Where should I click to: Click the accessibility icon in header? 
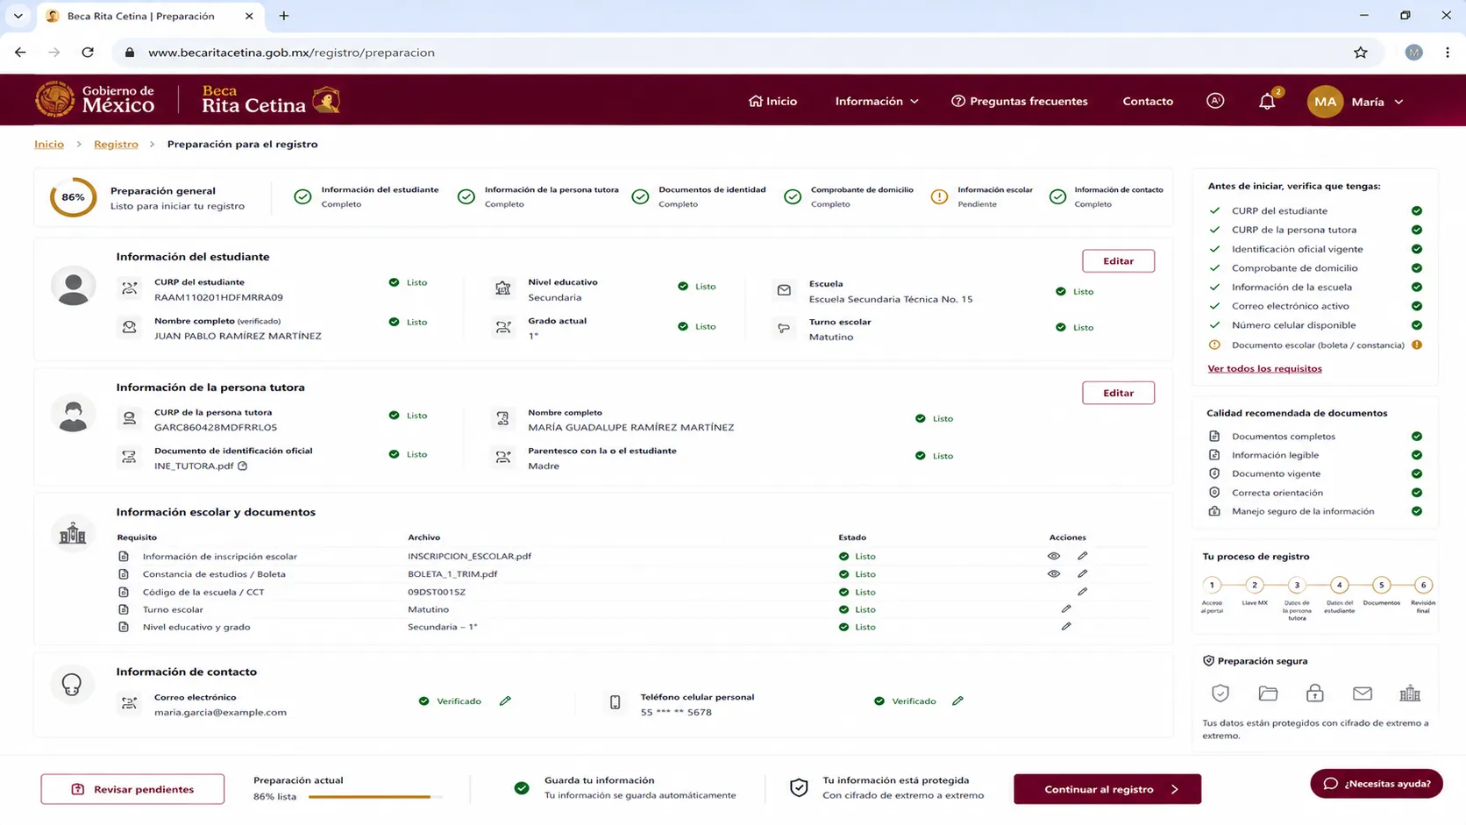pyautogui.click(x=1215, y=101)
